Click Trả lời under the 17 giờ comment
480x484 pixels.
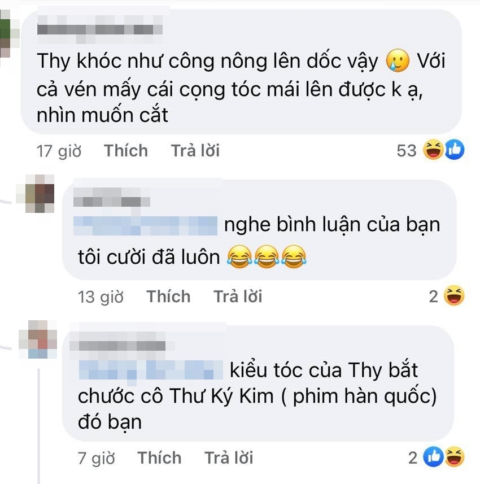tap(195, 151)
